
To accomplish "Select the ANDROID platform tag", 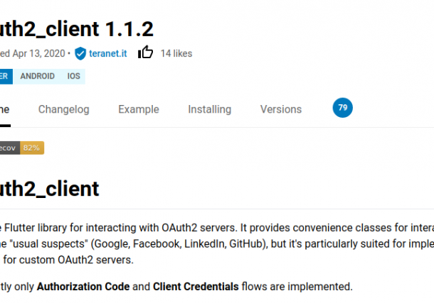I will point(37,76).
